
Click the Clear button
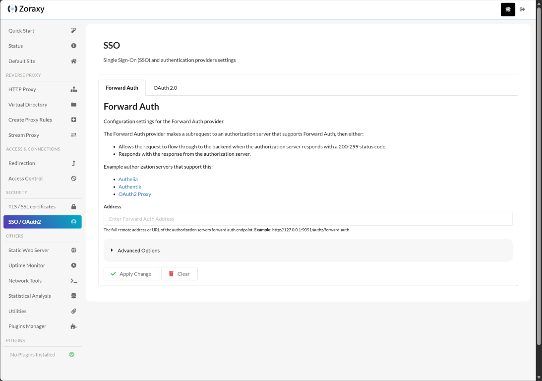pyautogui.click(x=180, y=274)
